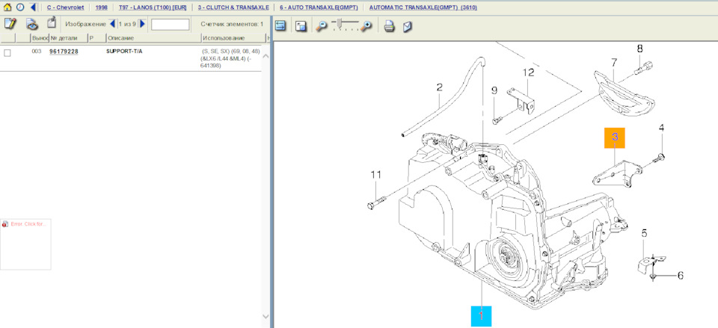Image resolution: width=718 pixels, height=328 pixels.
Task: Open T97 - LANOS (T100) [EUR] link
Action: pyautogui.click(x=153, y=7)
